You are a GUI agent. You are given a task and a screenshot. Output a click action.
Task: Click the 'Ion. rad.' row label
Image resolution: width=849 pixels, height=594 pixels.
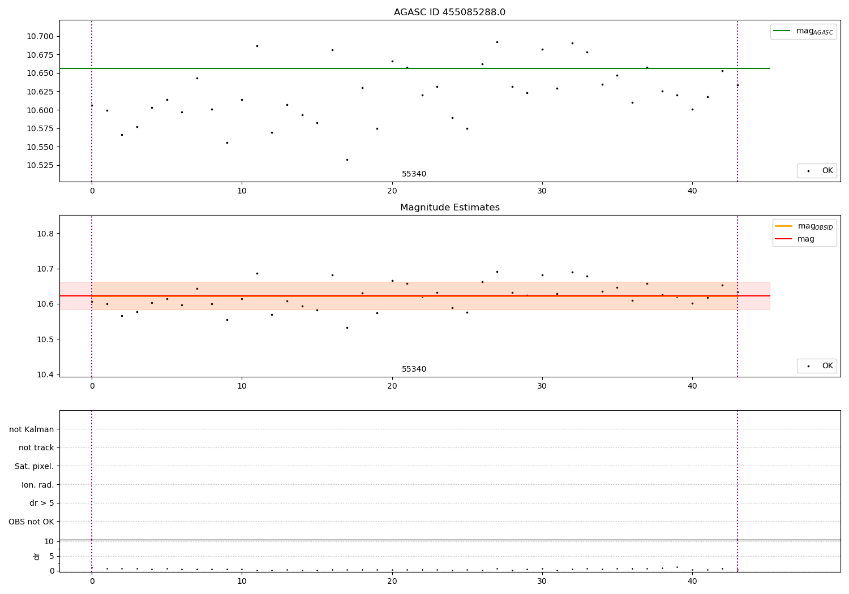click(x=38, y=485)
